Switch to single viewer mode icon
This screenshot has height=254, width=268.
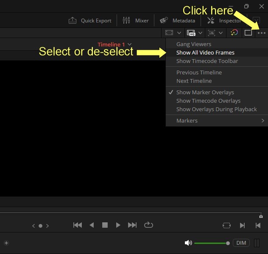click(x=248, y=33)
